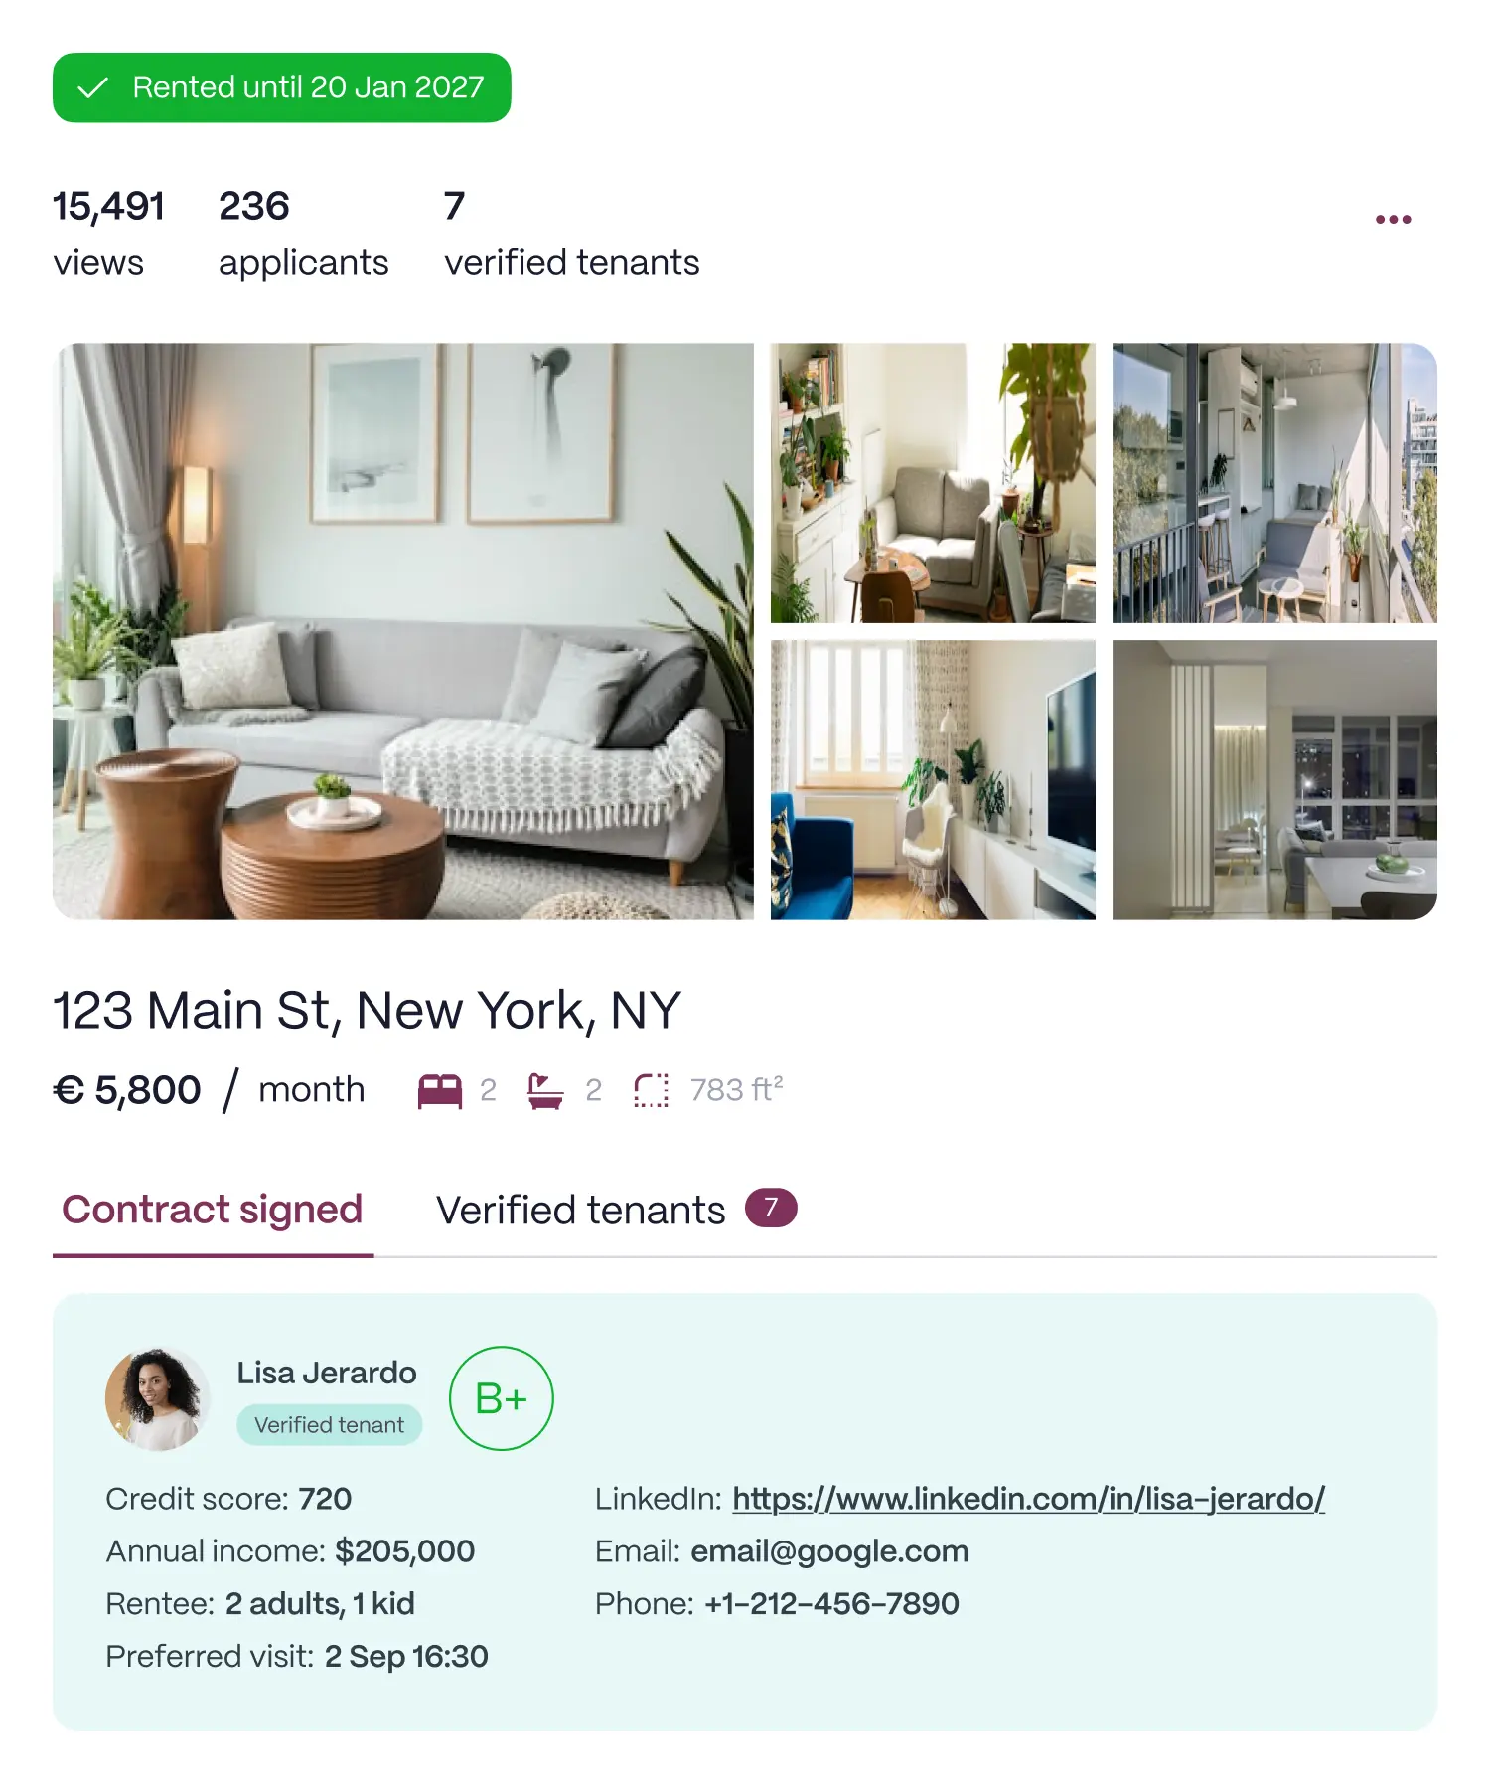Open Lisa Jerardo's LinkedIn profile link
Viewport: 1490px width, 1784px height.
tap(1029, 1498)
